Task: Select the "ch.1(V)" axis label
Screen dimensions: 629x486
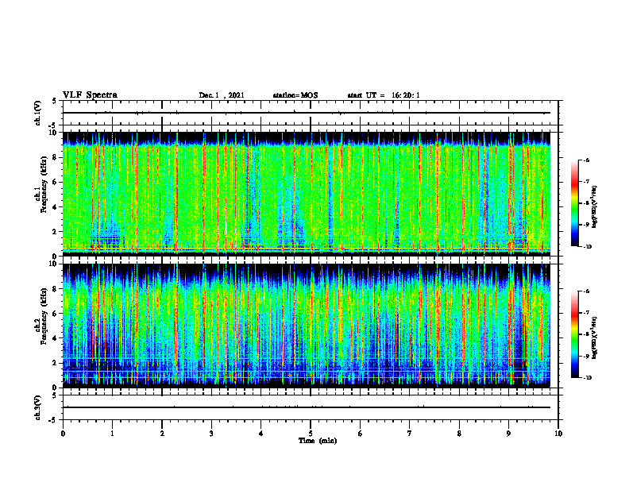Action: 38,113
